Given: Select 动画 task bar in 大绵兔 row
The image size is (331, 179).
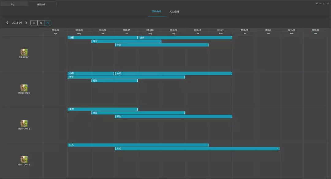Looking at the screenshot, I should tap(102, 38).
